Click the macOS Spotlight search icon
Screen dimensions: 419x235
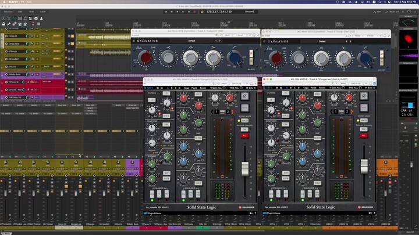[x=379, y=2]
